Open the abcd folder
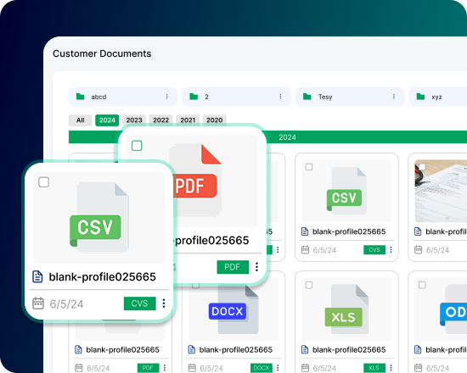This screenshot has height=373, width=467. (123, 97)
